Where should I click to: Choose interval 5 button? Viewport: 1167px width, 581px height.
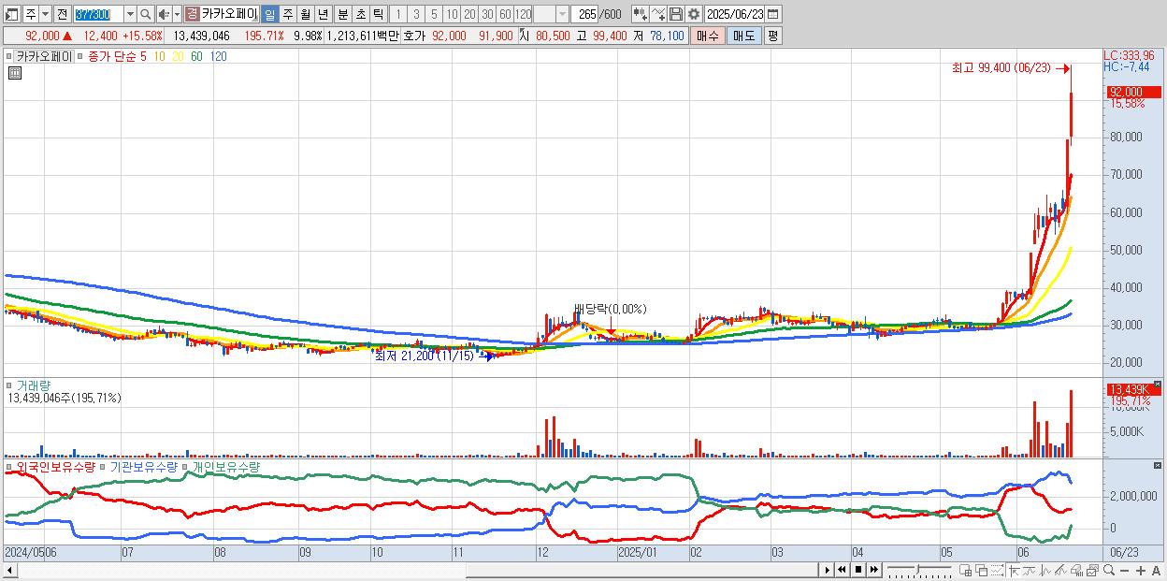(x=434, y=14)
